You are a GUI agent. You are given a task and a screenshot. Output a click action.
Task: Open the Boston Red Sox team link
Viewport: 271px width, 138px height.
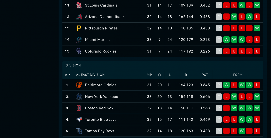(x=99, y=108)
